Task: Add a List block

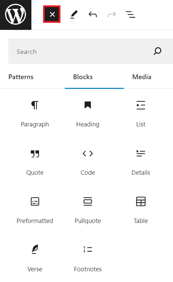Action: click(x=141, y=114)
